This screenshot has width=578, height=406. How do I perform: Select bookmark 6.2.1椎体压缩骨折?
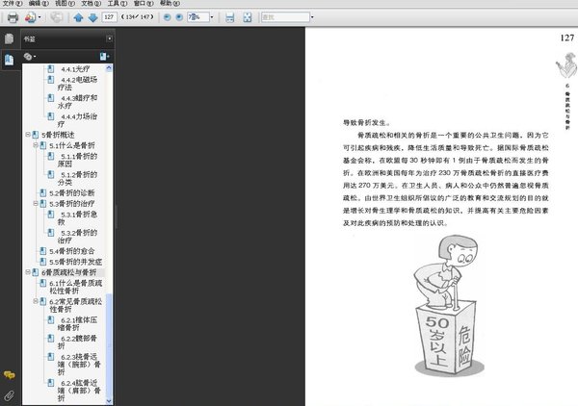(77, 323)
